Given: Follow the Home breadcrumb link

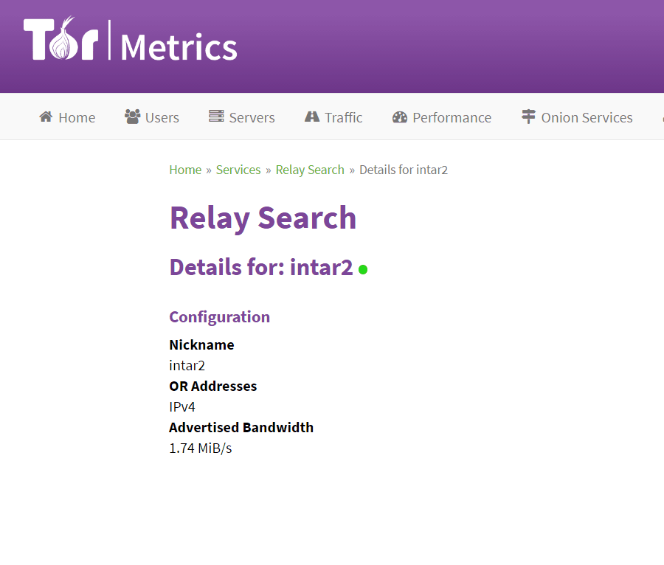Looking at the screenshot, I should 185,170.
